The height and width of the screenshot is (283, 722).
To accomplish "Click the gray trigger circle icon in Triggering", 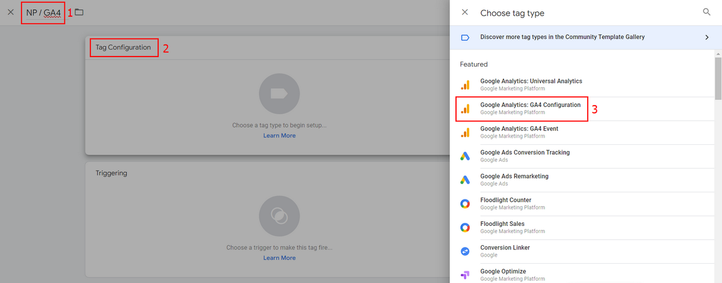I will (279, 216).
